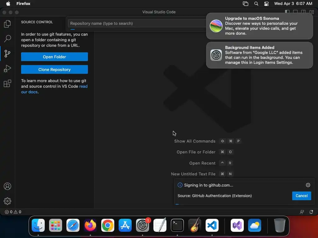Open the Upgrade to macOS Sonoma notification

(x=259, y=26)
